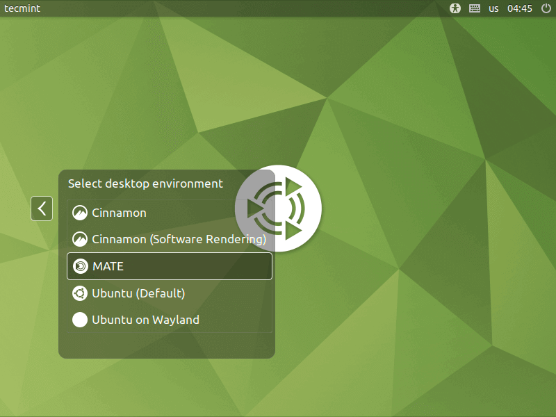Click the large MATE session badge

point(279,208)
